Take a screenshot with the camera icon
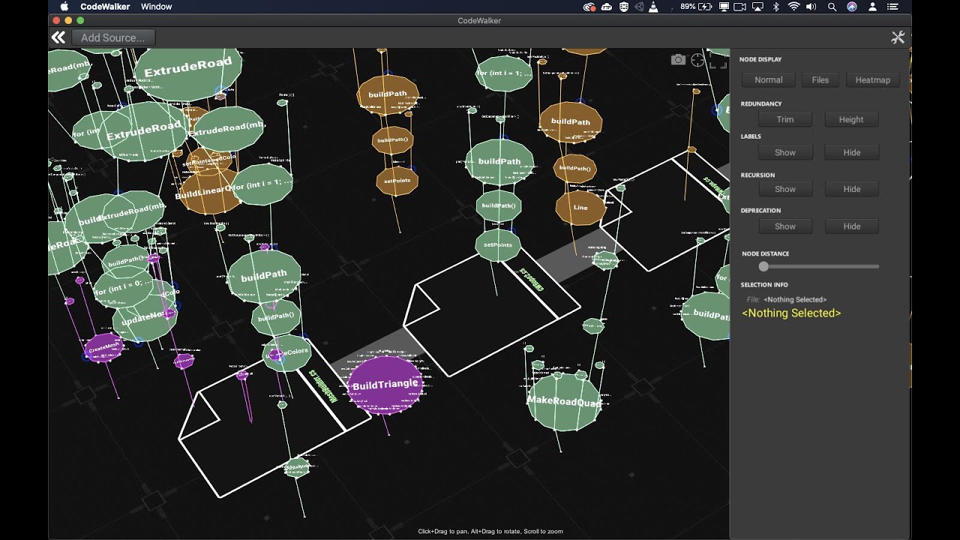Viewport: 960px width, 540px height. (x=678, y=60)
